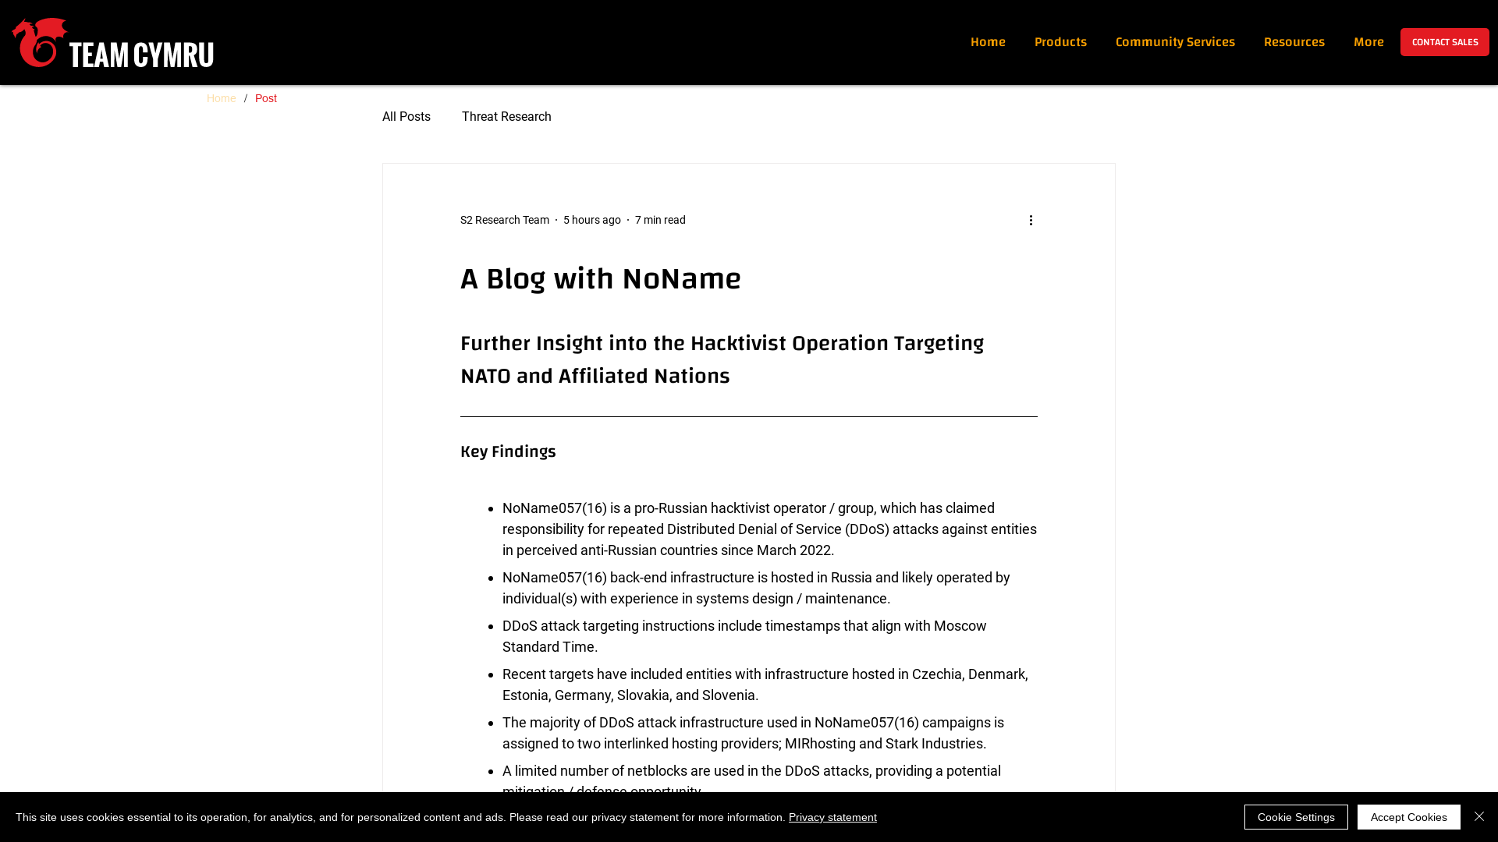This screenshot has height=842, width=1498.
Task: Select the Threat Research category tab
Action: coord(506,117)
